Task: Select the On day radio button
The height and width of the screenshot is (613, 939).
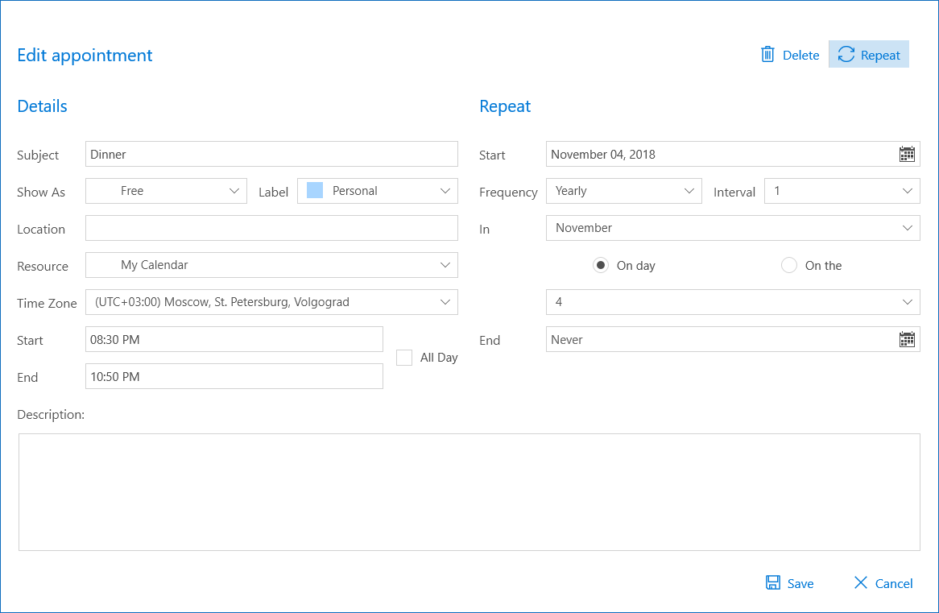Action: pyautogui.click(x=601, y=265)
